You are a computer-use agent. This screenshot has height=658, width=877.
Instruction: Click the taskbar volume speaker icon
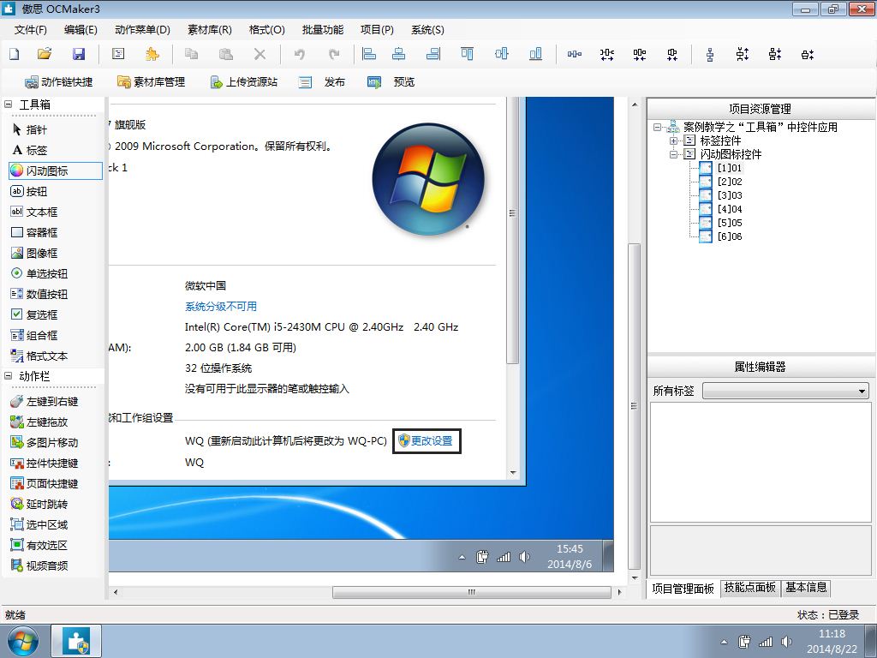click(787, 642)
